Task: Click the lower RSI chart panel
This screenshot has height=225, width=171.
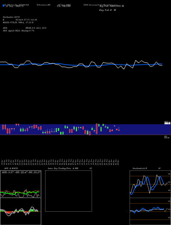Action: coord(150,211)
